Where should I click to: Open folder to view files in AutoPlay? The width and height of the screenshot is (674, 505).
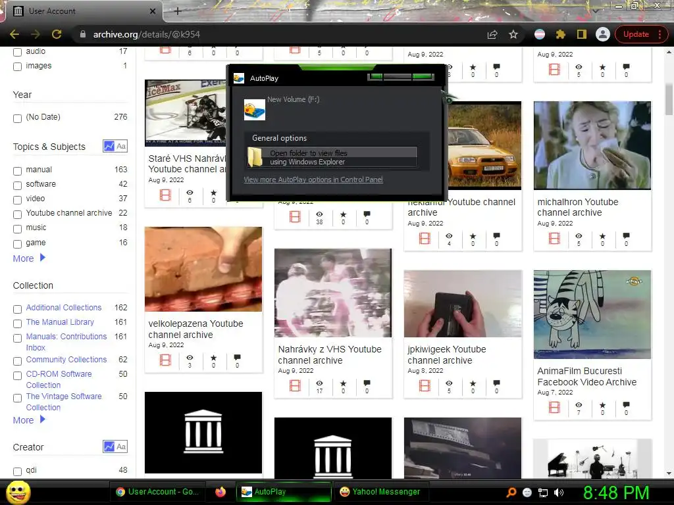click(332, 157)
